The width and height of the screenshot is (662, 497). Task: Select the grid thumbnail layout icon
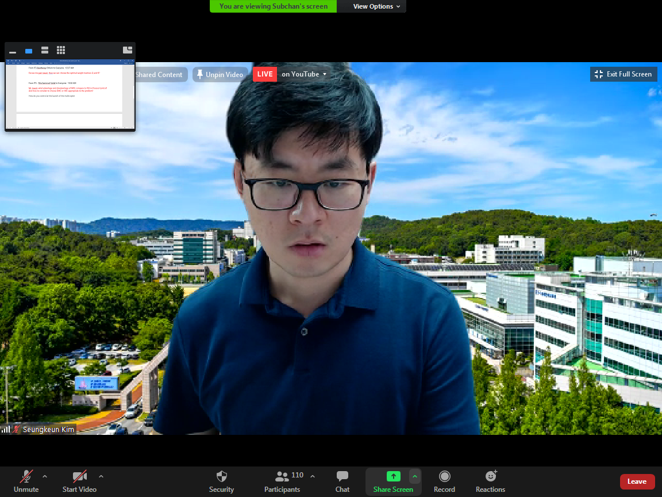pos(61,51)
